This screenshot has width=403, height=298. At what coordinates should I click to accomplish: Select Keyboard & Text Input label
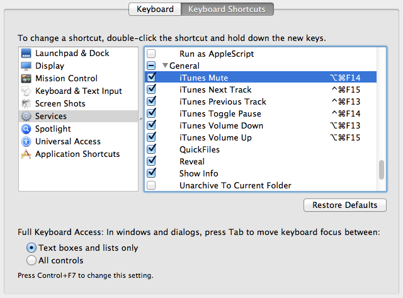pyautogui.click(x=78, y=91)
